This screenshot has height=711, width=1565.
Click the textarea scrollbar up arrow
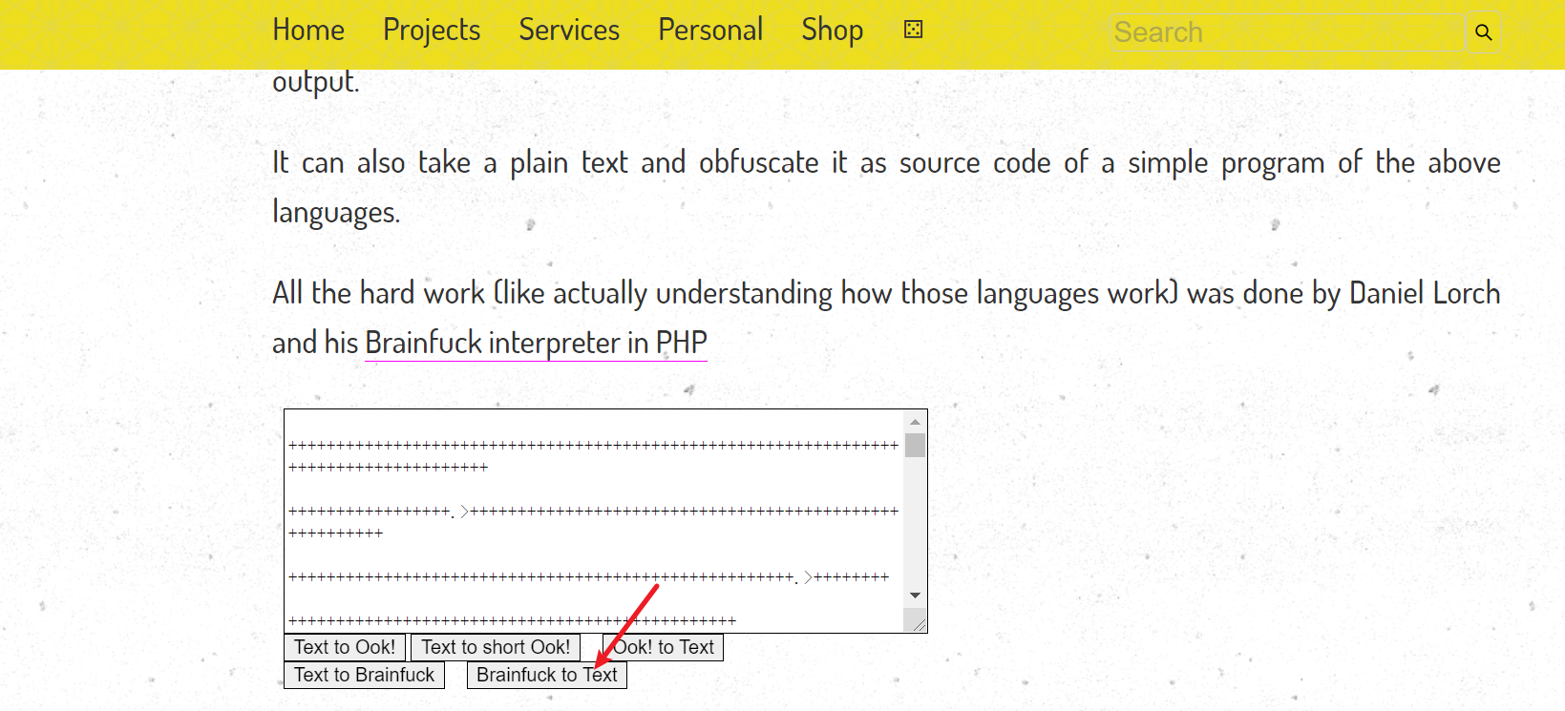pyautogui.click(x=915, y=421)
